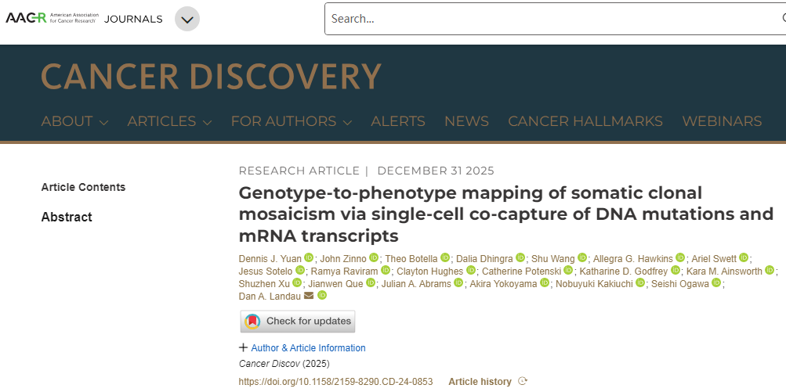This screenshot has width=786, height=392.
Task: Open ORCID icon next to Dennis J. Yuan
Action: click(309, 258)
